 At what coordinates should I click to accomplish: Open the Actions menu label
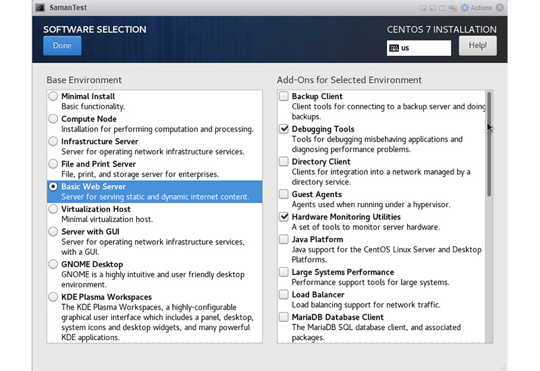click(x=481, y=7)
